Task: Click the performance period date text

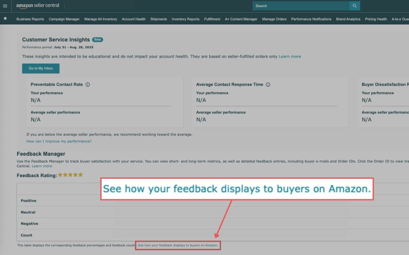Action: click(x=74, y=47)
